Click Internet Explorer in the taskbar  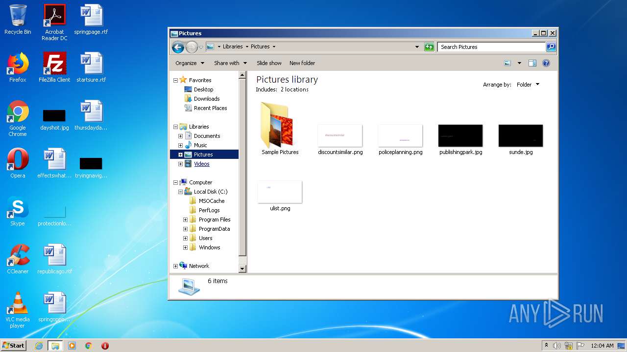(x=39, y=346)
